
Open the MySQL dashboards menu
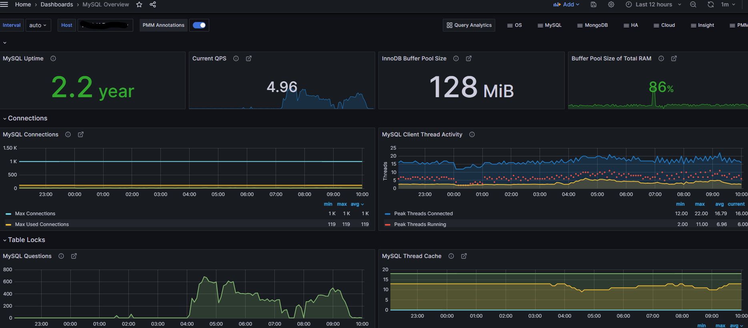(550, 25)
